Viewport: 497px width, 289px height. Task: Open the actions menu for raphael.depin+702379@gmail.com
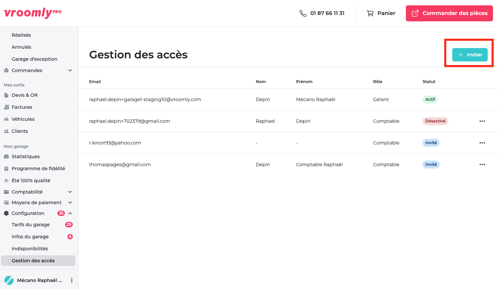pos(482,121)
